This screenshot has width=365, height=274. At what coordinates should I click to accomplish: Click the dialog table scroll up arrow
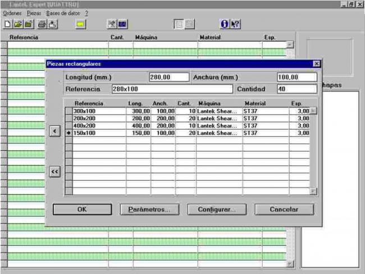point(313,111)
